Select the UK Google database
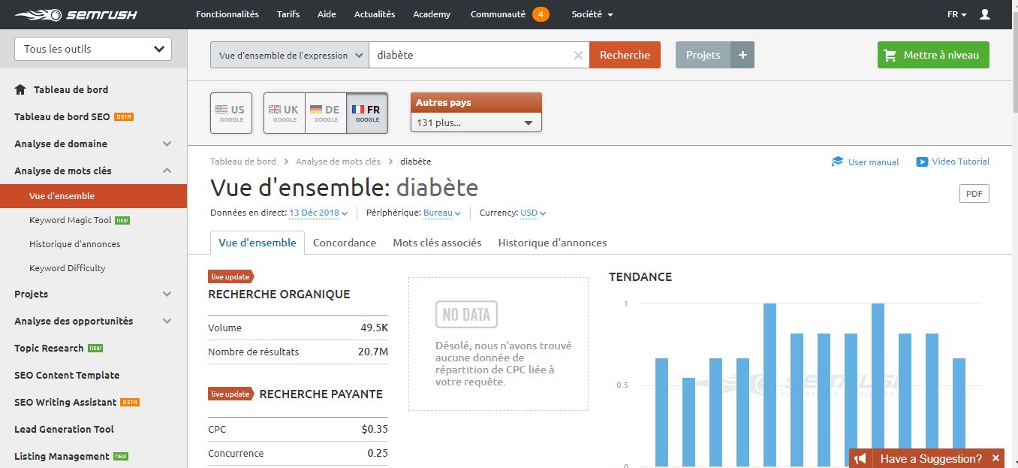 coord(285,113)
